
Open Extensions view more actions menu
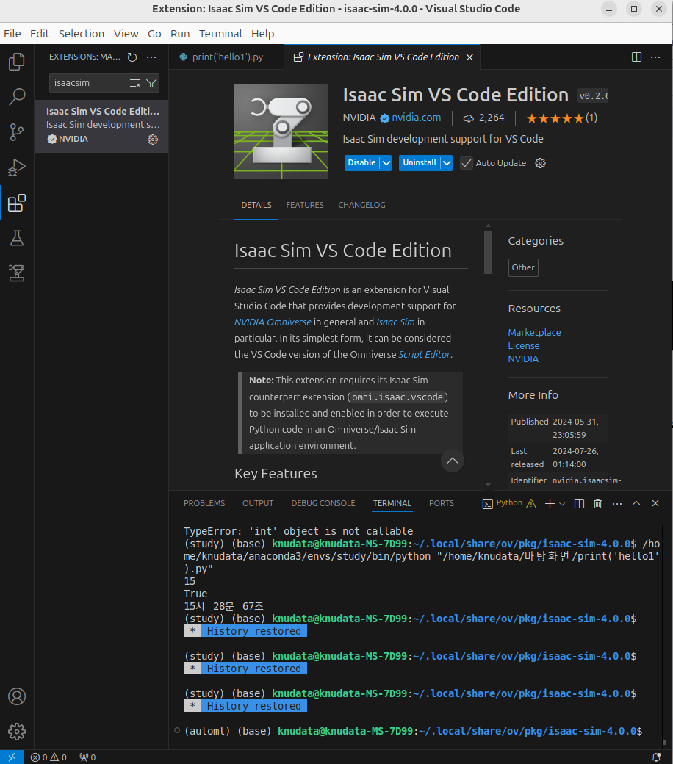[x=151, y=57]
